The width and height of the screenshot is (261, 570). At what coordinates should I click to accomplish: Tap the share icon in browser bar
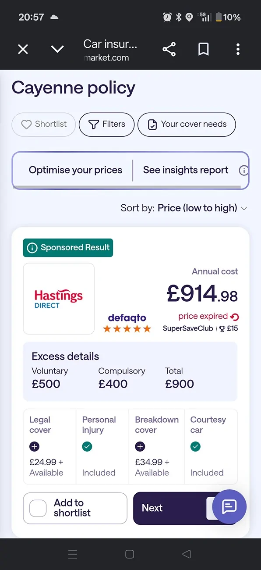pyautogui.click(x=169, y=49)
